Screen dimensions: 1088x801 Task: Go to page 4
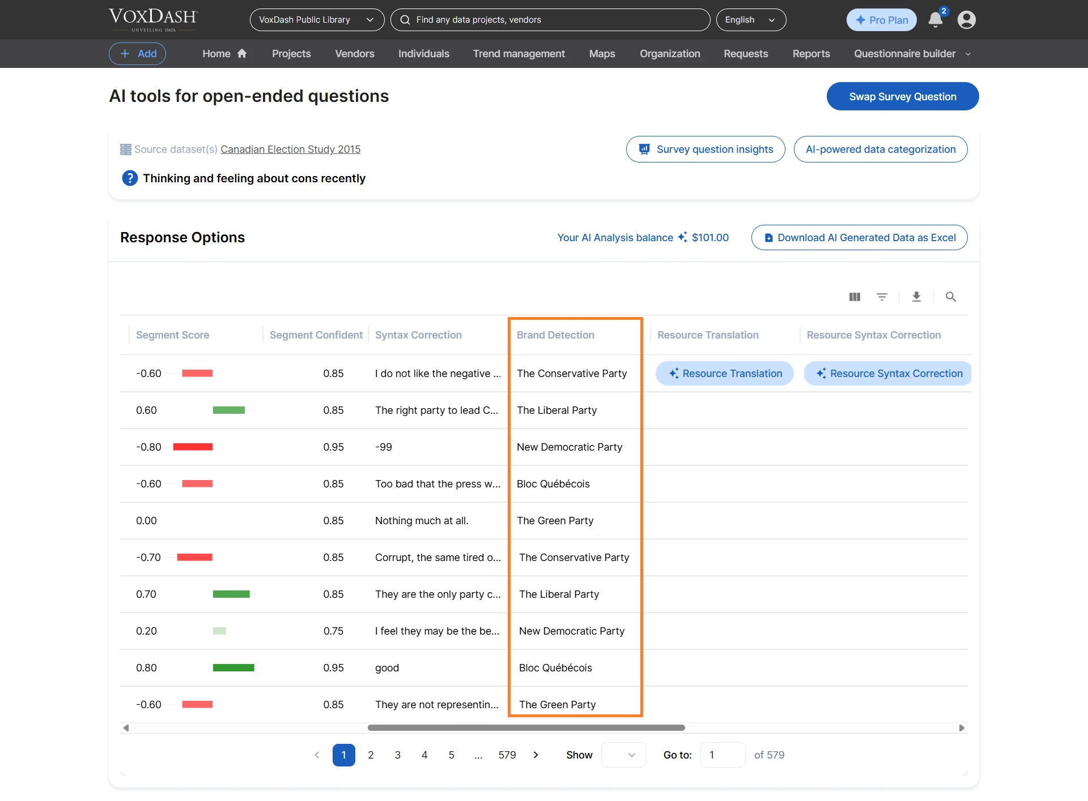424,755
